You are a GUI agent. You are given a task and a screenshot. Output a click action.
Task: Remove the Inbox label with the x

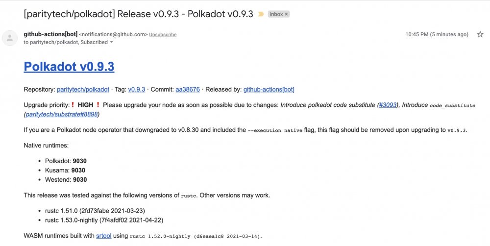(x=286, y=14)
